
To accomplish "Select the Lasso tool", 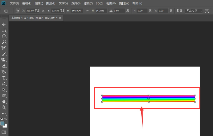I will [4, 36].
